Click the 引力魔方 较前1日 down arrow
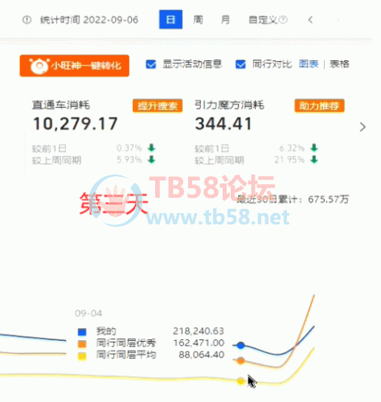Image resolution: width=381 pixels, height=402 pixels. (314, 148)
